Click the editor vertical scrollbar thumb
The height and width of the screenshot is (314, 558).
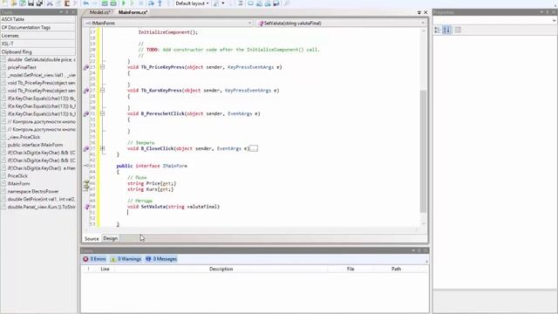(423, 151)
